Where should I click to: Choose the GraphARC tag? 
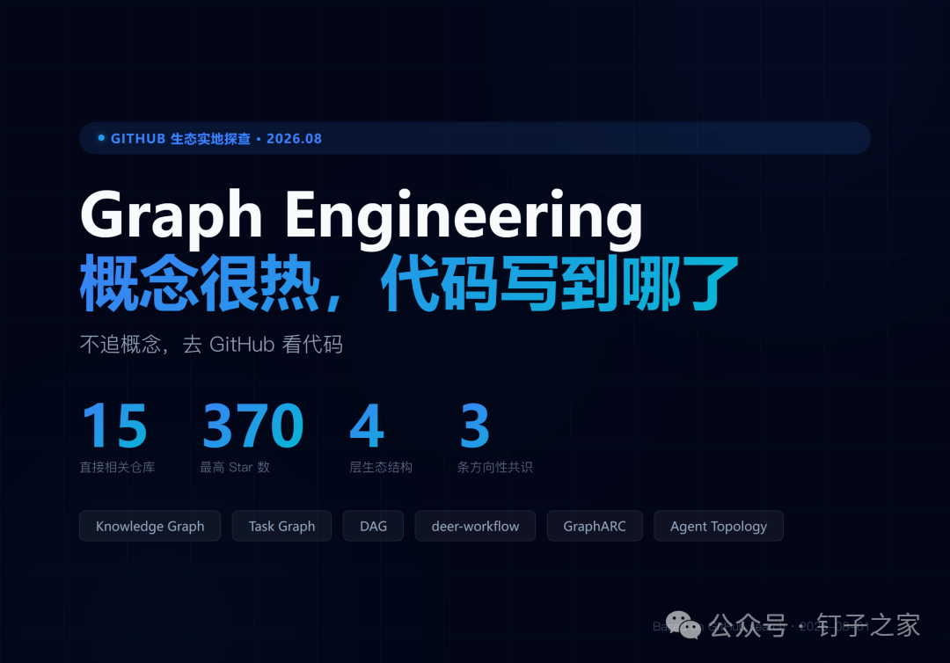[x=595, y=526]
